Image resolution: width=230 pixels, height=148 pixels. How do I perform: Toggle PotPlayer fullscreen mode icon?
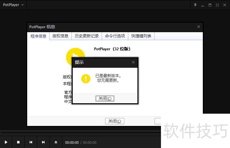pyautogui.click(x=217, y=5)
